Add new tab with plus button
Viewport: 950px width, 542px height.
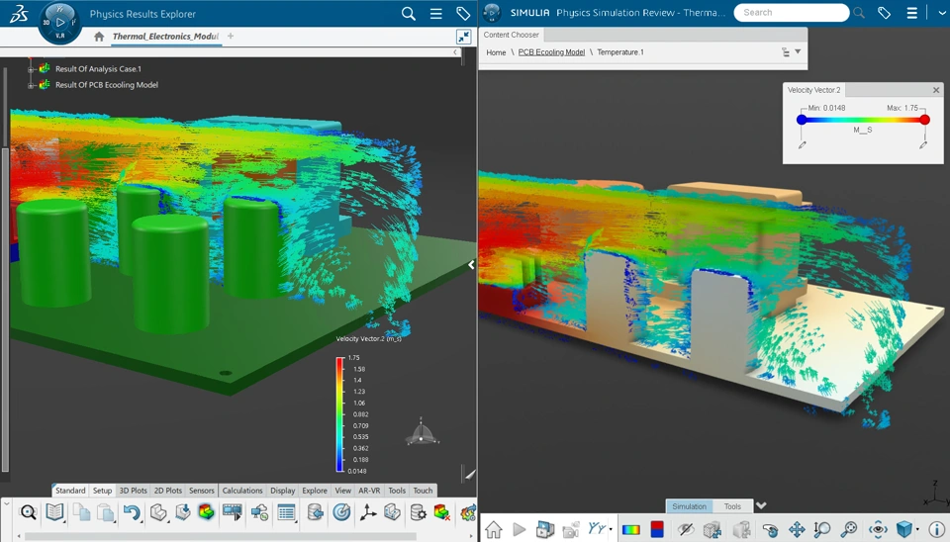[231, 37]
